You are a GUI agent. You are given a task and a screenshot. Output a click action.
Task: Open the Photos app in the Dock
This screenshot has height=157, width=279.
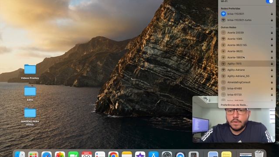click(x=60, y=154)
